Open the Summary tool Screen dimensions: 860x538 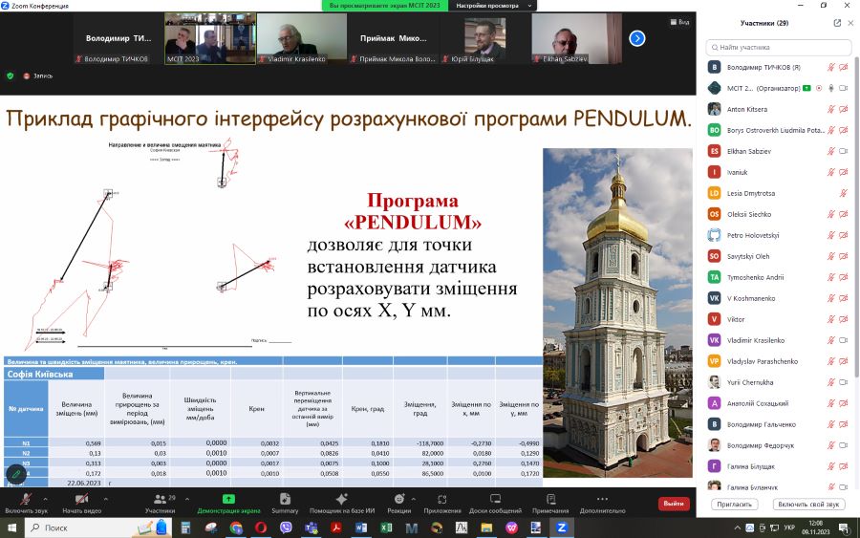tap(285, 503)
